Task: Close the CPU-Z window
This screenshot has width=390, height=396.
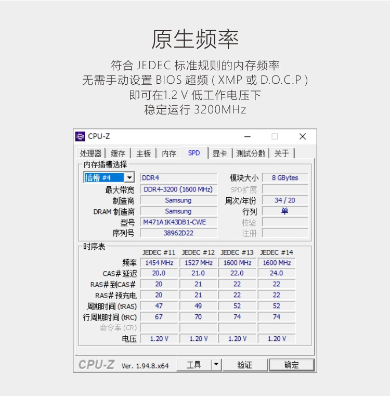Action: tap(302, 136)
